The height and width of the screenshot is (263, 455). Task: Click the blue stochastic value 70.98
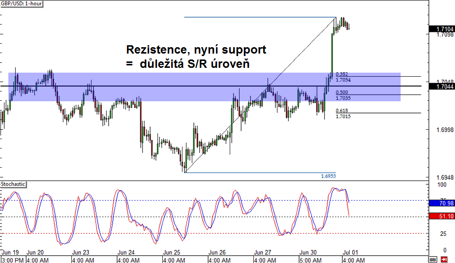(x=442, y=203)
